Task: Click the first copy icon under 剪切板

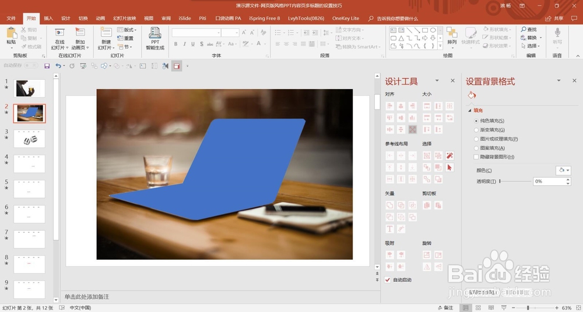Action: (427, 205)
